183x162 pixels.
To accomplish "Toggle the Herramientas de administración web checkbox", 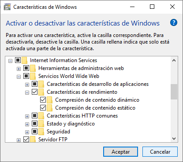I will pos(26,68).
